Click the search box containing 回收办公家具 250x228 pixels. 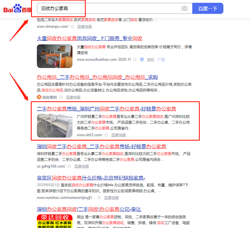[x=109, y=8]
